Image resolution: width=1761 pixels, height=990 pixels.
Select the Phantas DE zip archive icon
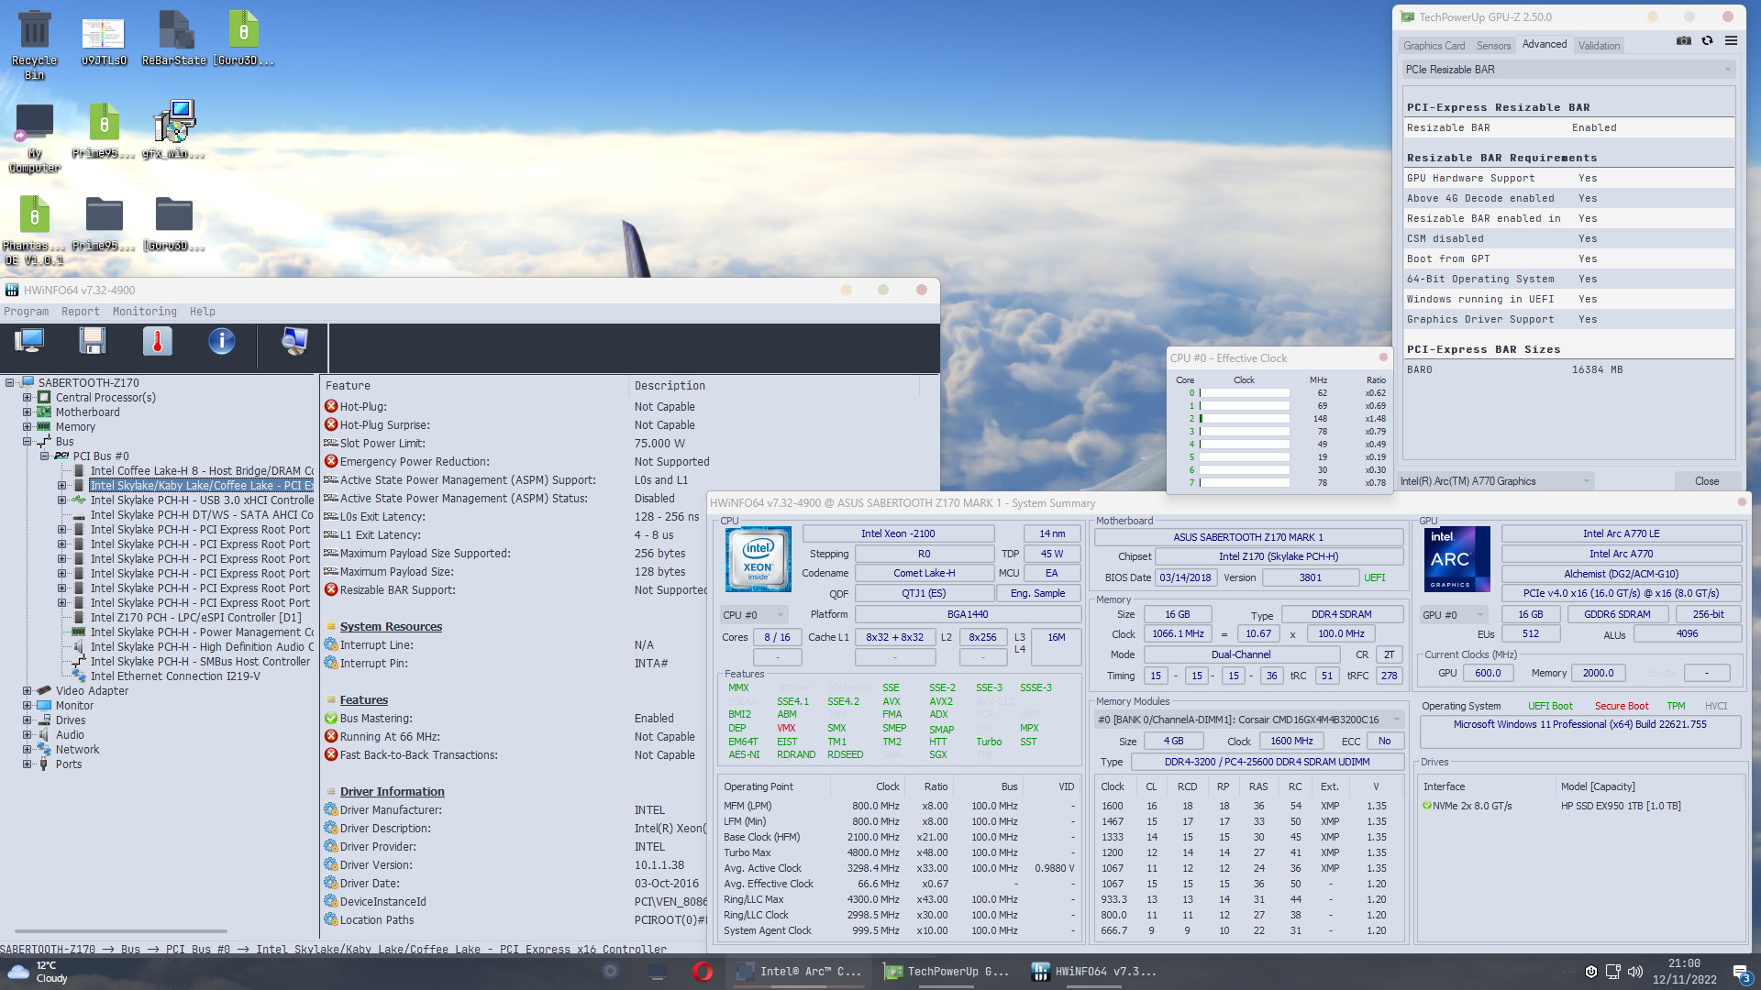click(x=34, y=230)
